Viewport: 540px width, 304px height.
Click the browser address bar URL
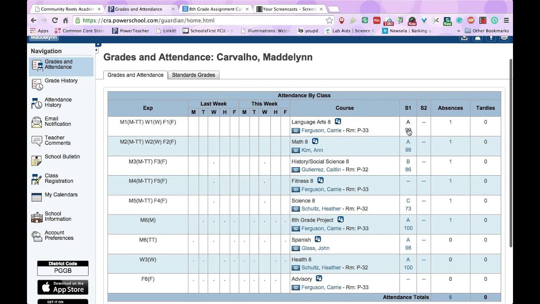pos(148,20)
